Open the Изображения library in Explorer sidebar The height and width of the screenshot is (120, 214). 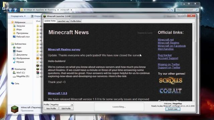[23, 58]
